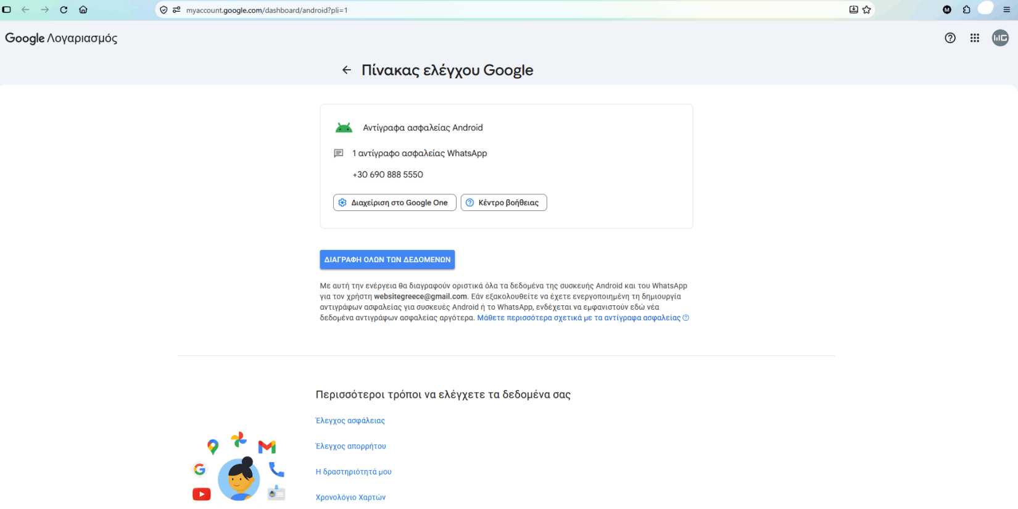This screenshot has width=1018, height=509.
Task: Click the dark M icon in browser toolbar
Action: coord(947,10)
